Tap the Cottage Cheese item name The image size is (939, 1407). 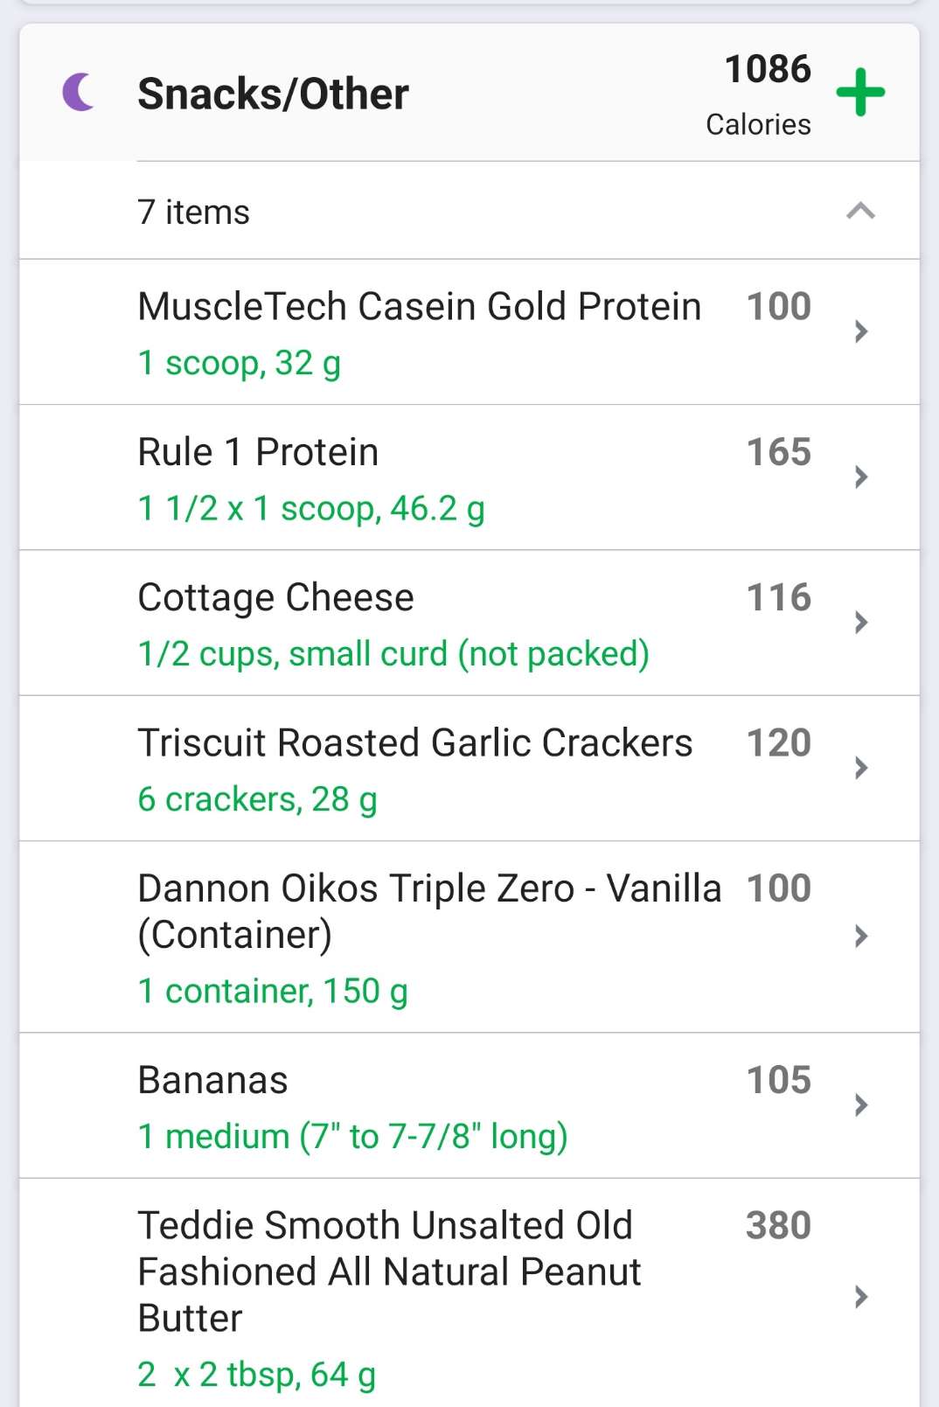pos(276,597)
